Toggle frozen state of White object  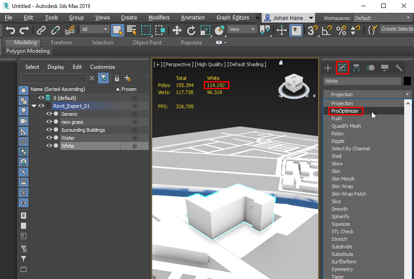click(134, 146)
